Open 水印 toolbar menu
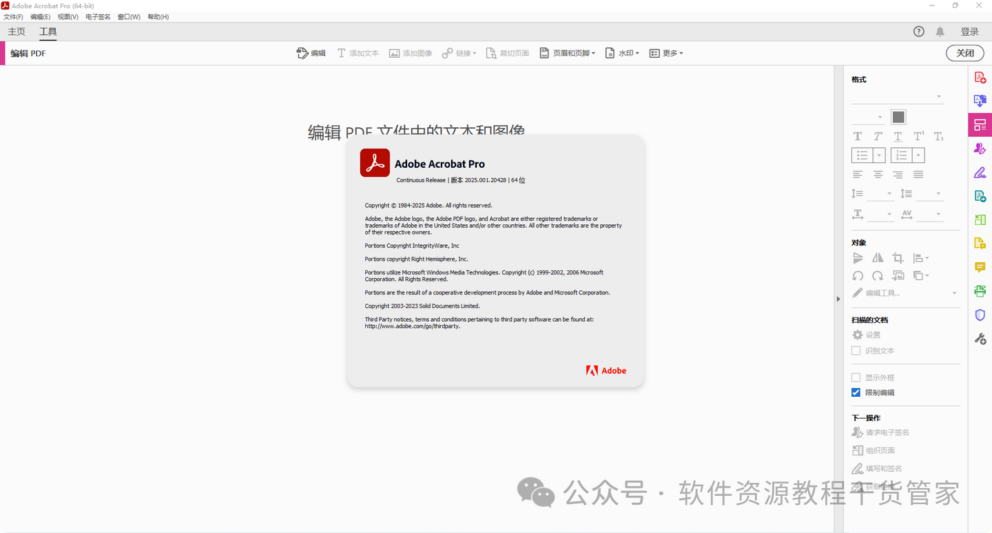This screenshot has height=533, width=992. point(622,53)
